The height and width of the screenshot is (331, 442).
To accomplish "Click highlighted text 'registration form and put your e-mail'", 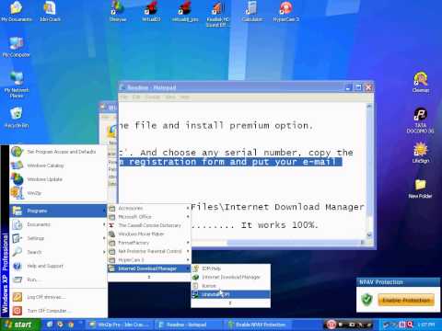I will 233,162.
